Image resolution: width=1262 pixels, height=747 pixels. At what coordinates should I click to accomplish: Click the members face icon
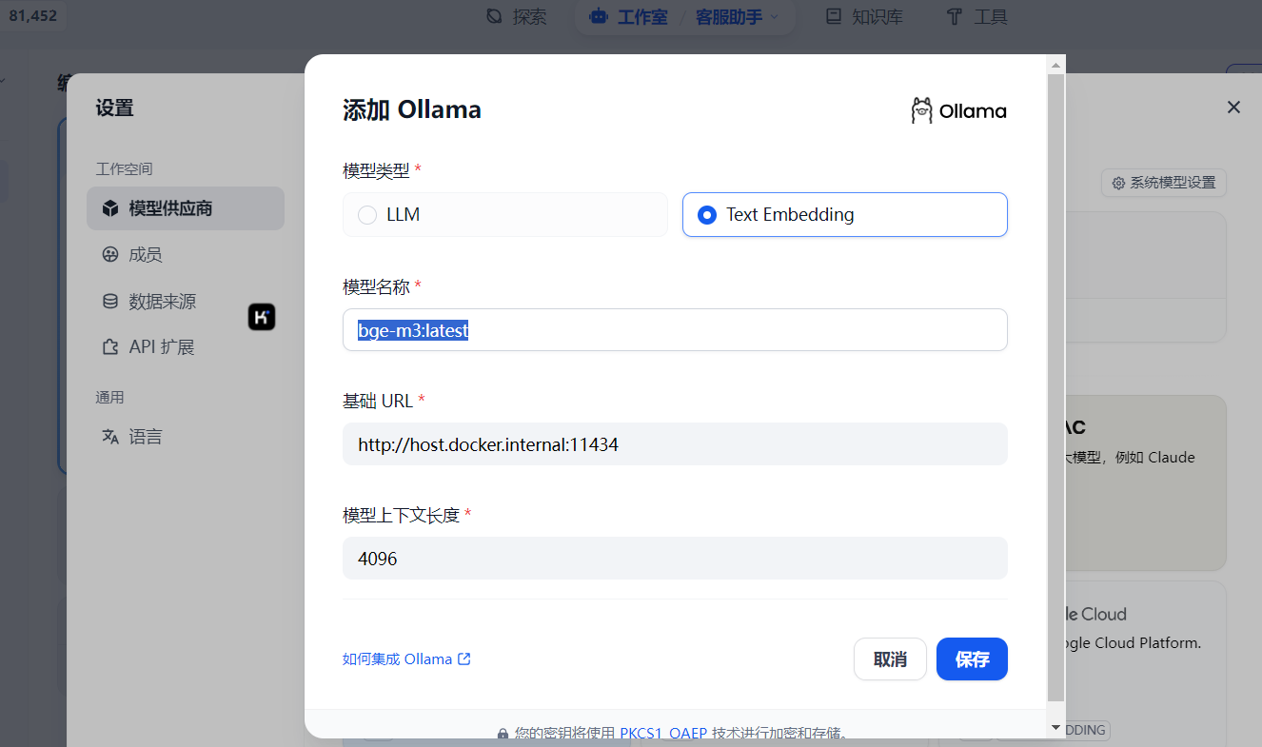pos(110,254)
